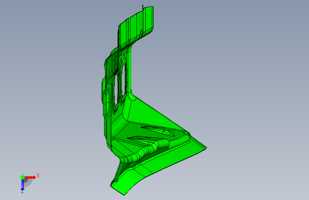Click the red X axis arrow of triad
The height and width of the screenshot is (200, 309).
point(30,177)
